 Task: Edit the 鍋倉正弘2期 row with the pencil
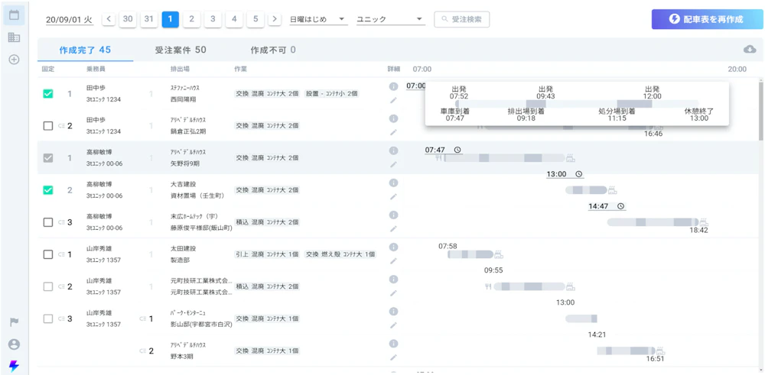(394, 132)
